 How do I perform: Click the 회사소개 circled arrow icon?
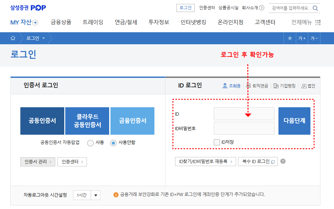point(262,8)
